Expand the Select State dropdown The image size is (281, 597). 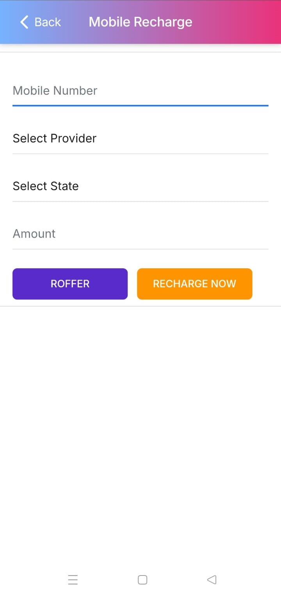click(x=140, y=186)
